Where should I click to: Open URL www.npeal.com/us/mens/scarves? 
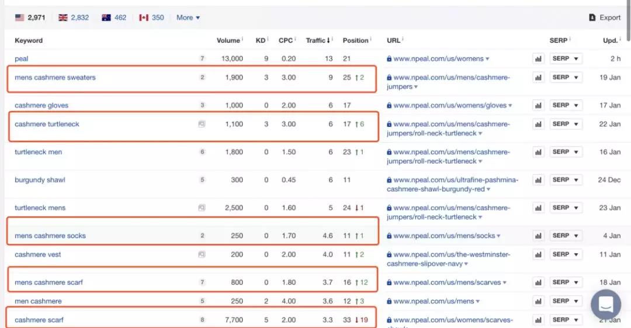(447, 282)
